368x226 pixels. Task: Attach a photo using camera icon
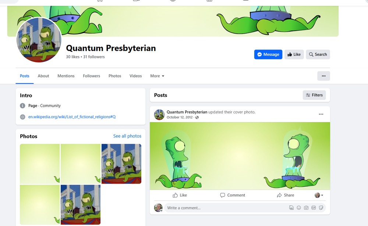point(306,208)
